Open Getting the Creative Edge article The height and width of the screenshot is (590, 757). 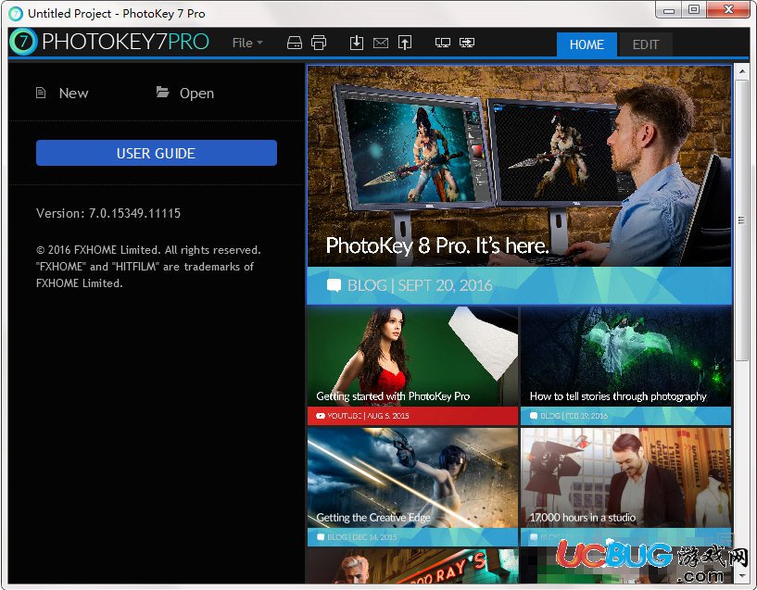(412, 478)
